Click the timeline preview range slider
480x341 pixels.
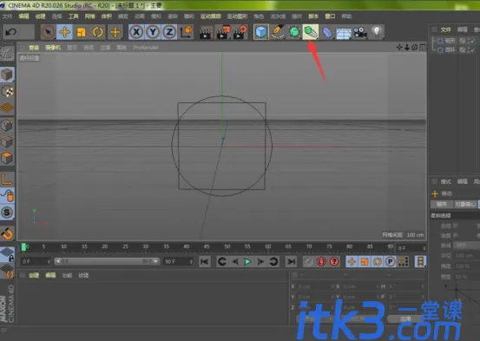[x=107, y=261]
